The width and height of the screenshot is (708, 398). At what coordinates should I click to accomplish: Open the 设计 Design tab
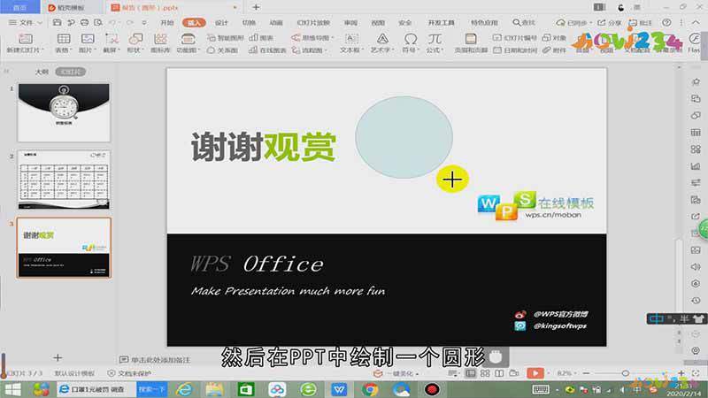click(221, 22)
